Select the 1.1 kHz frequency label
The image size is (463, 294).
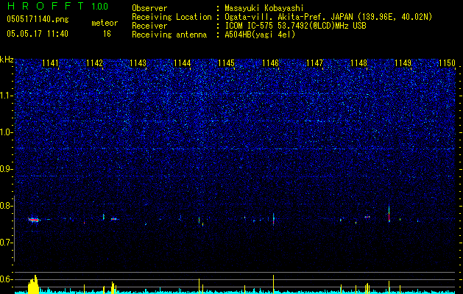[6, 96]
